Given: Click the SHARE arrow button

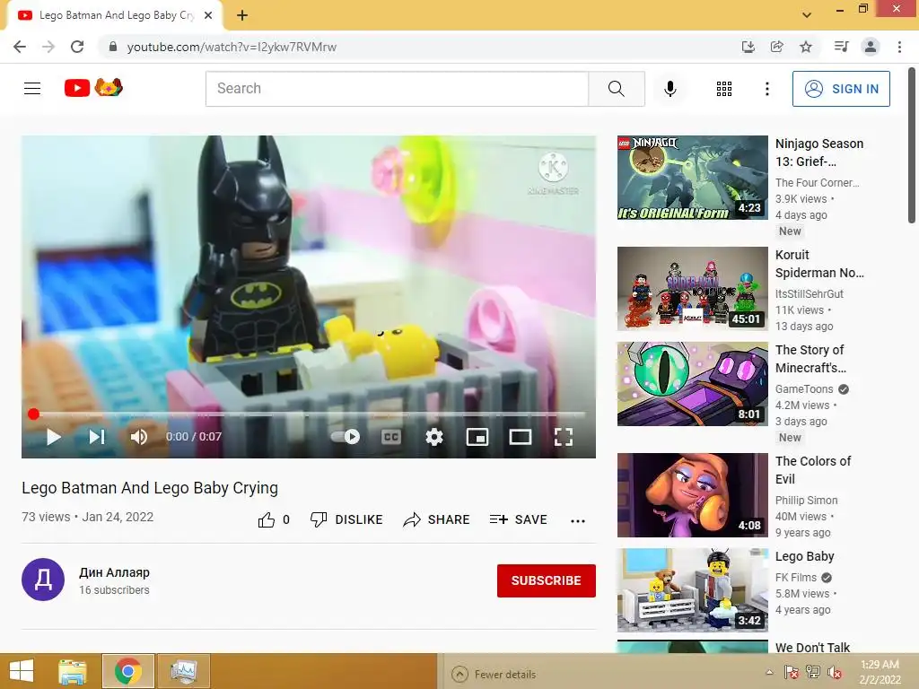Looking at the screenshot, I should pos(436,519).
